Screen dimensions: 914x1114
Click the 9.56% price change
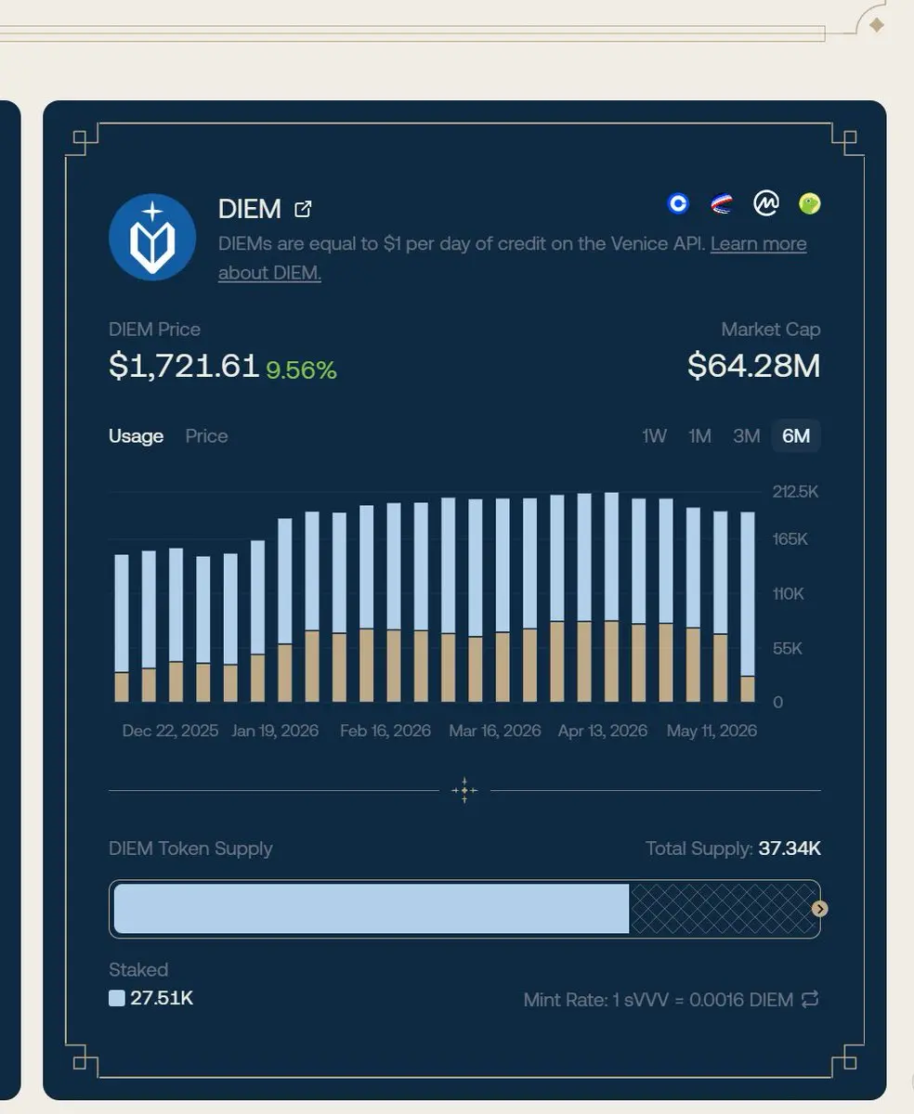click(301, 370)
